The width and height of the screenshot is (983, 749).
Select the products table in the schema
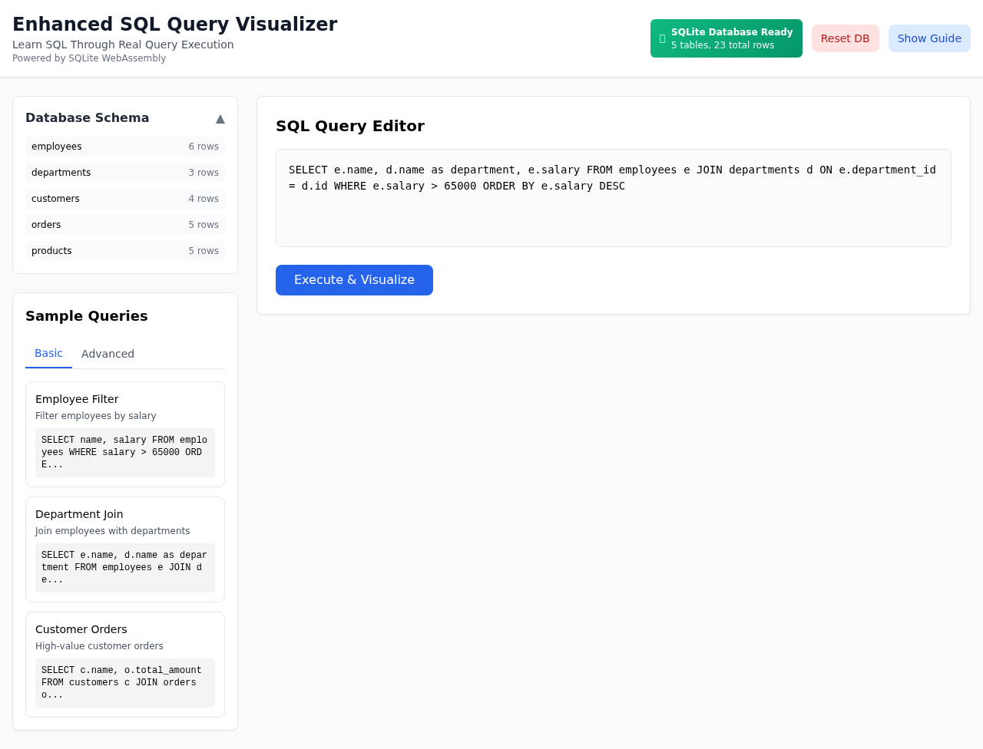tap(124, 250)
